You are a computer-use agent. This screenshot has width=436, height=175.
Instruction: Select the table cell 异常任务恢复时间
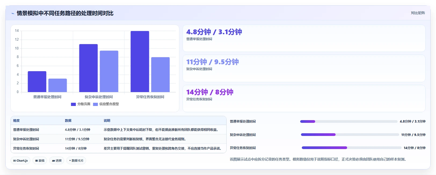[26, 149]
